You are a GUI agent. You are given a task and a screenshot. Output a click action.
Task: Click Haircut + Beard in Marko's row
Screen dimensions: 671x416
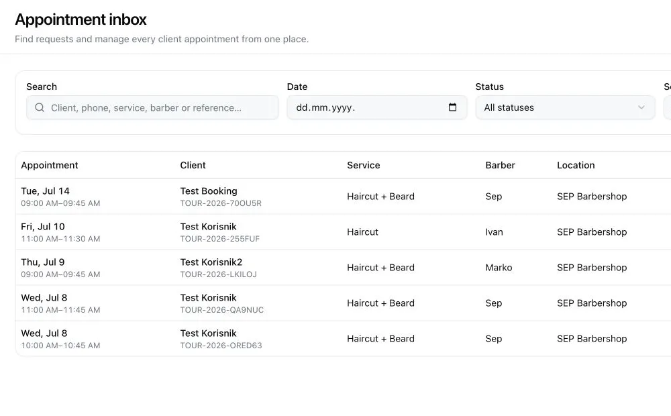380,268
